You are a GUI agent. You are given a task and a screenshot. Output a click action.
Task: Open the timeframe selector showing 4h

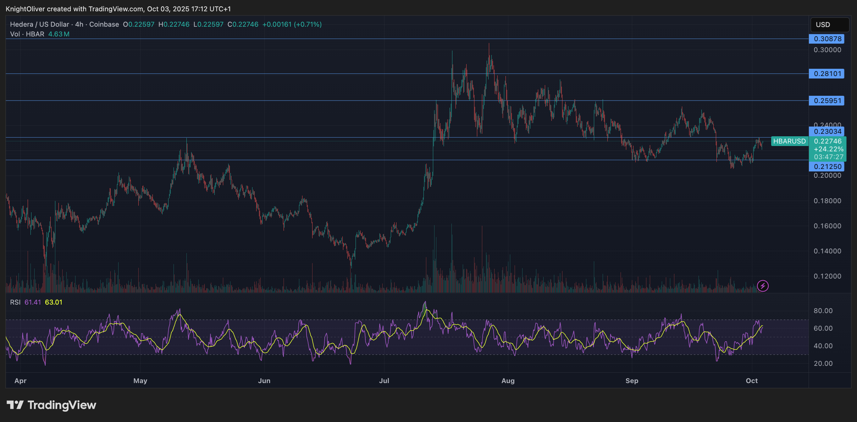click(79, 24)
